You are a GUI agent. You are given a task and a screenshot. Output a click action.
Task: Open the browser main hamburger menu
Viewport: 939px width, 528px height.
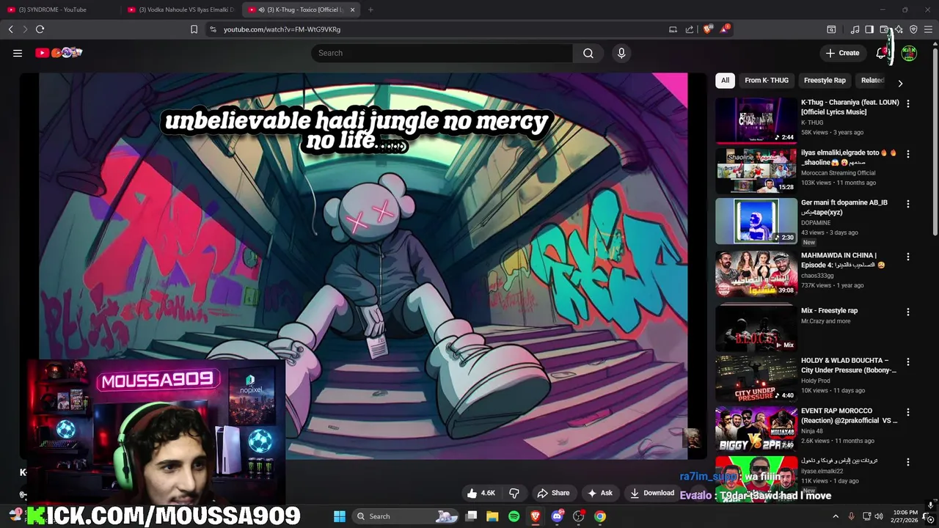click(x=928, y=29)
